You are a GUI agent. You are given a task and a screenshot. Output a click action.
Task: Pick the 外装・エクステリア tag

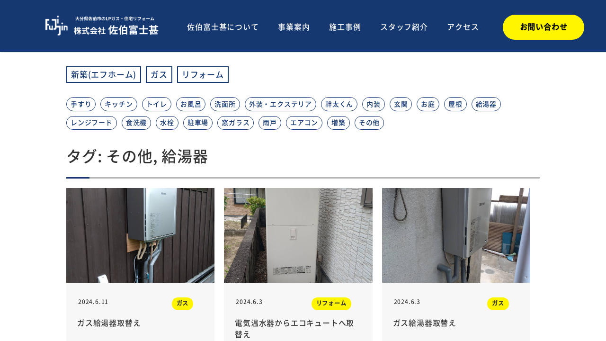(x=280, y=104)
